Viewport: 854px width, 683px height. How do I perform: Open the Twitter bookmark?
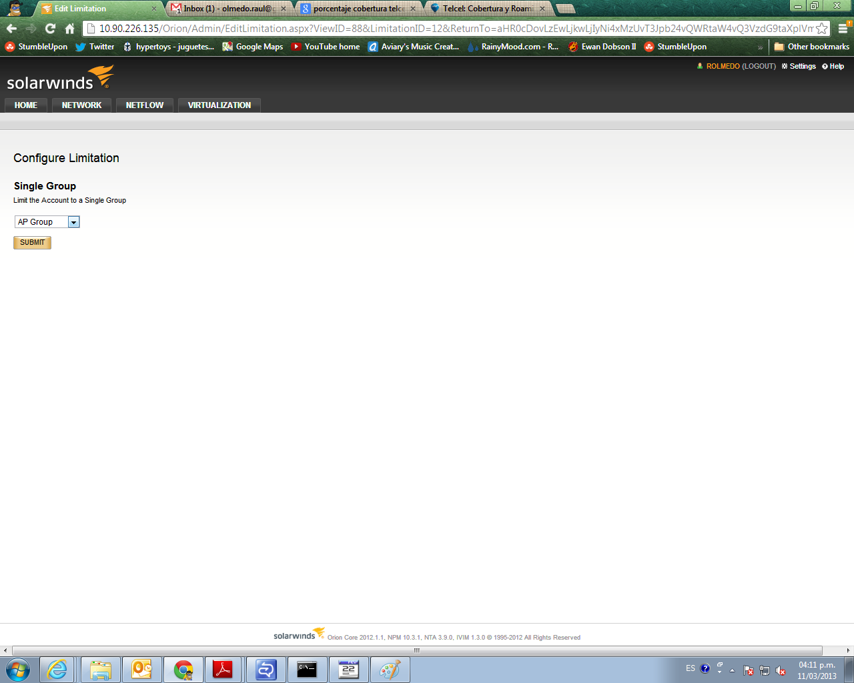tap(95, 47)
